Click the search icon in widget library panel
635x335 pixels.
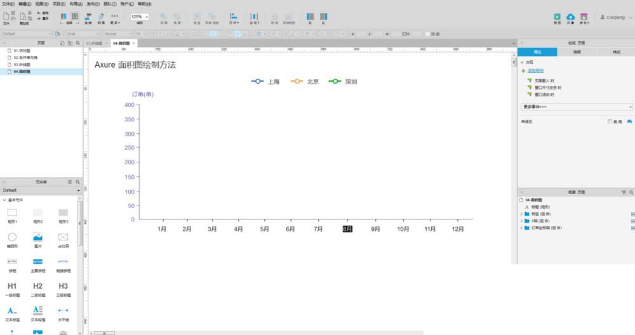point(77,182)
